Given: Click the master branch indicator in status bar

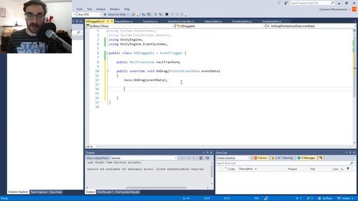Looking at the screenshot, I should pos(346,198).
